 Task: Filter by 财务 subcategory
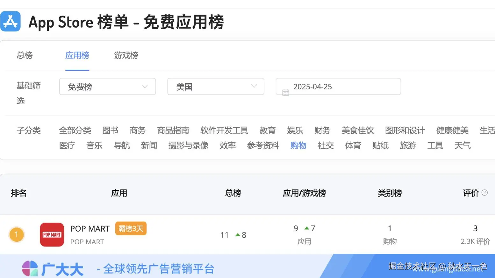322,130
